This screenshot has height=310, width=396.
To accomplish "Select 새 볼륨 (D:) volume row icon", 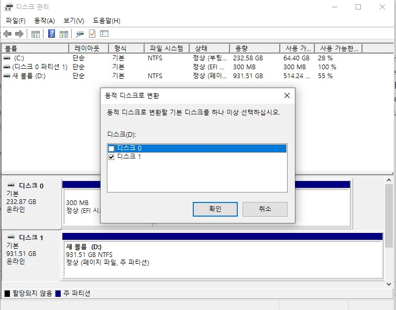I will [7, 76].
